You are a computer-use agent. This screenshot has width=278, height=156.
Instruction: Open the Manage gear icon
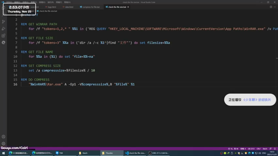(x=3, y=144)
